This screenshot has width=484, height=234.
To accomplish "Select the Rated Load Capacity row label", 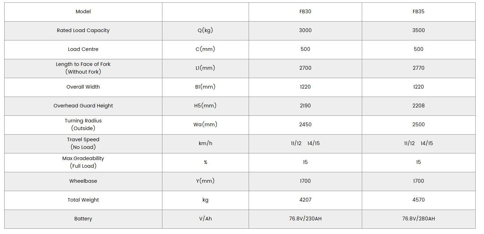I will click(x=83, y=30).
